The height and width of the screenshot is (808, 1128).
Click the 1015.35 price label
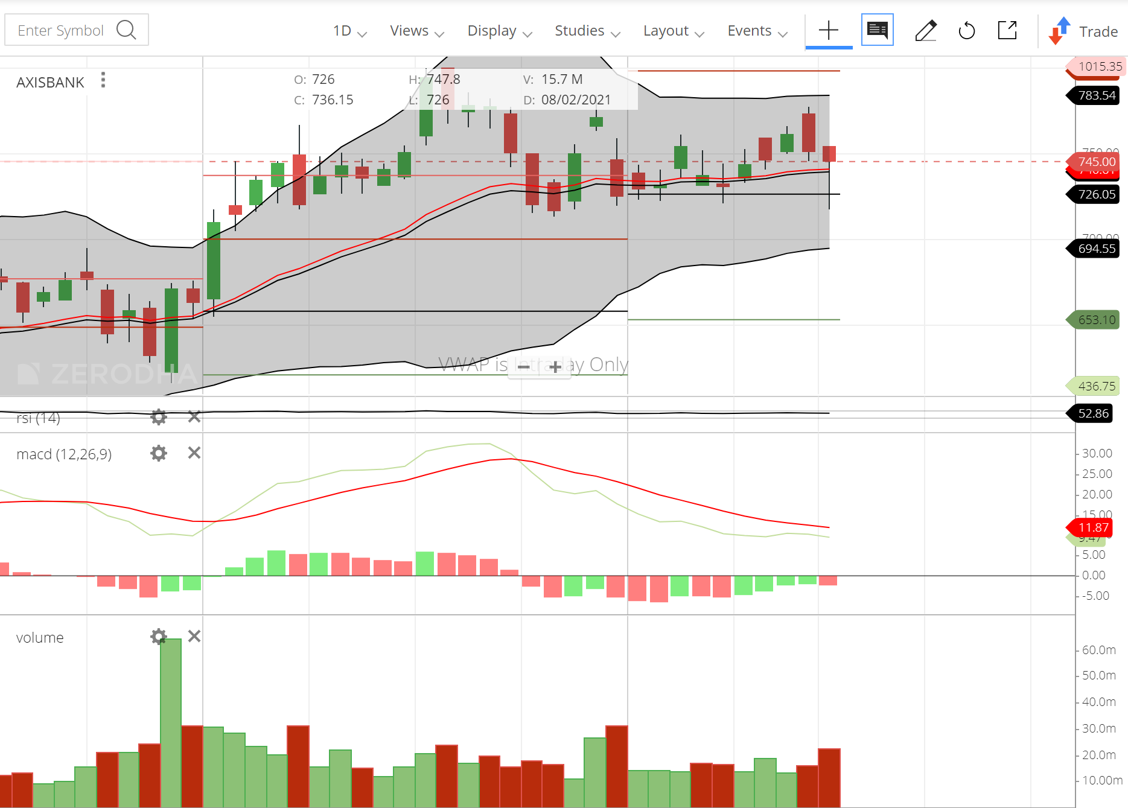click(x=1096, y=66)
